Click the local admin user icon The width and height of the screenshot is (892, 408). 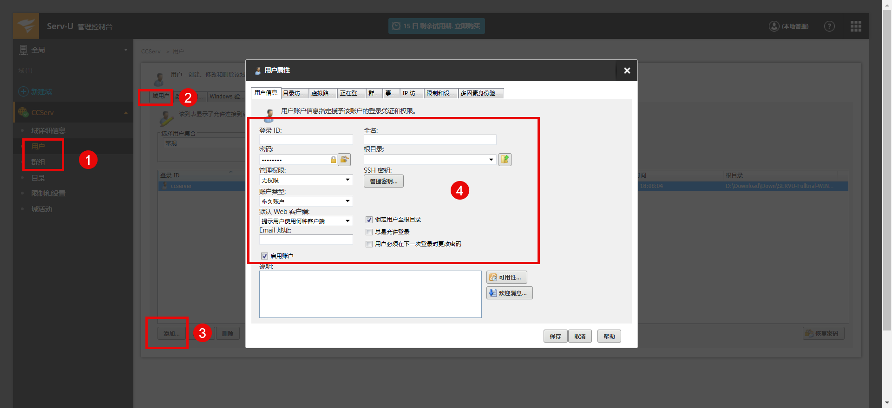pyautogui.click(x=774, y=26)
